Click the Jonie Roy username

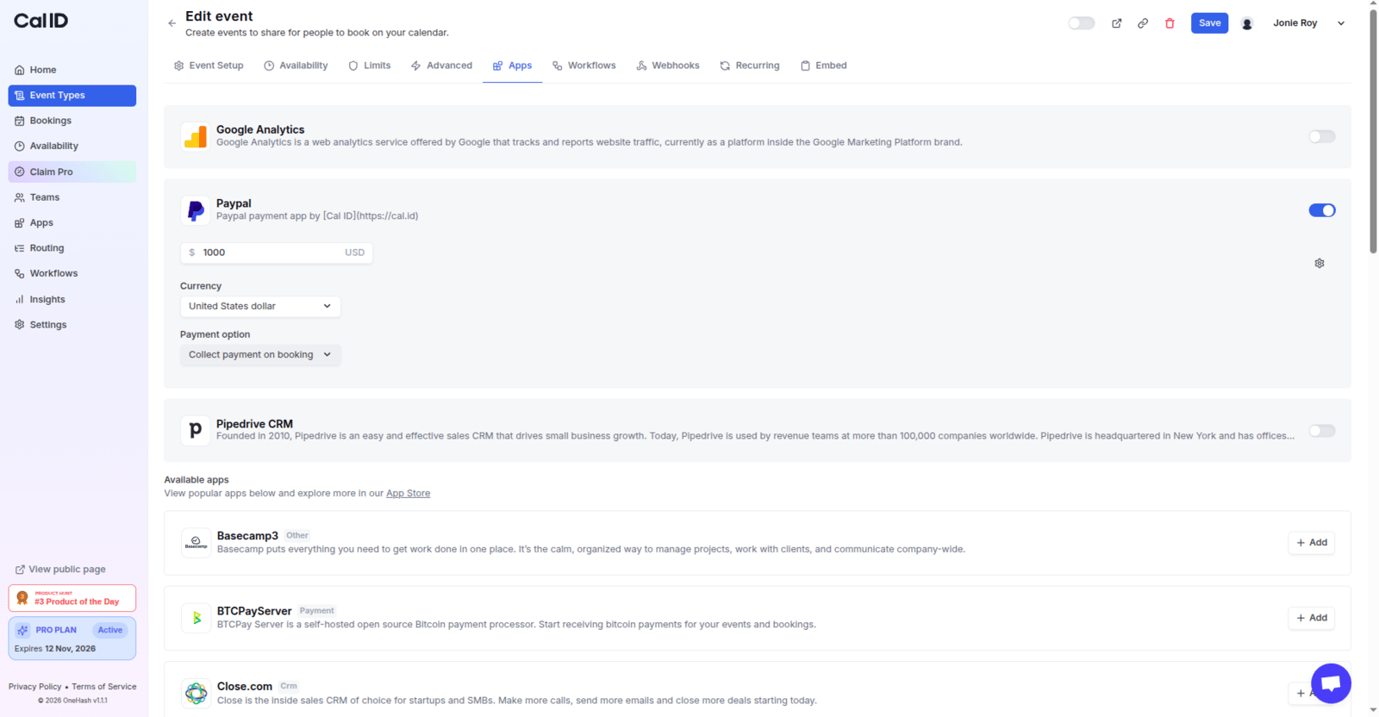point(1295,23)
